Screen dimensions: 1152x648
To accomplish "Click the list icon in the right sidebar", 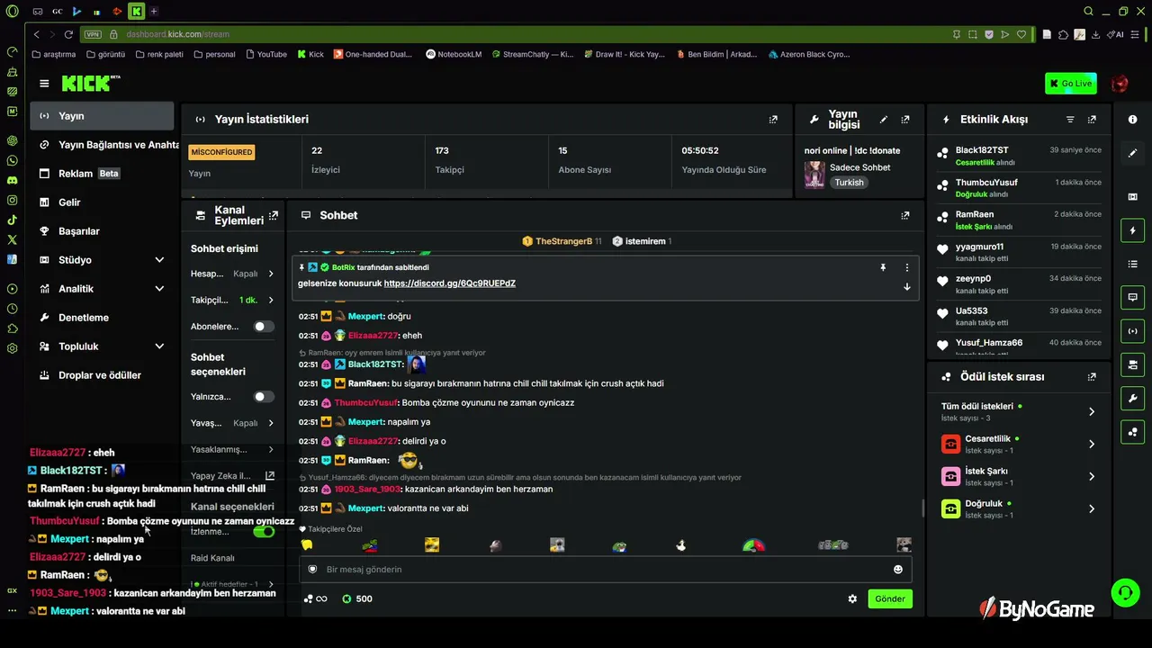I will (x=1132, y=264).
